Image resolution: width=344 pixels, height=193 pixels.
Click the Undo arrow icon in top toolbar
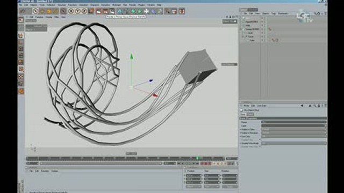click(22, 11)
